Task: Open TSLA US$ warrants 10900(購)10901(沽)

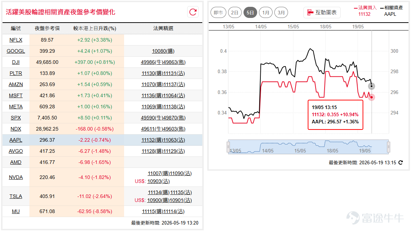Action: point(170,200)
